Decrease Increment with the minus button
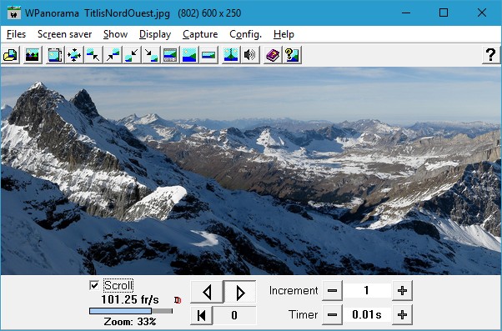The image size is (502, 331). [333, 291]
